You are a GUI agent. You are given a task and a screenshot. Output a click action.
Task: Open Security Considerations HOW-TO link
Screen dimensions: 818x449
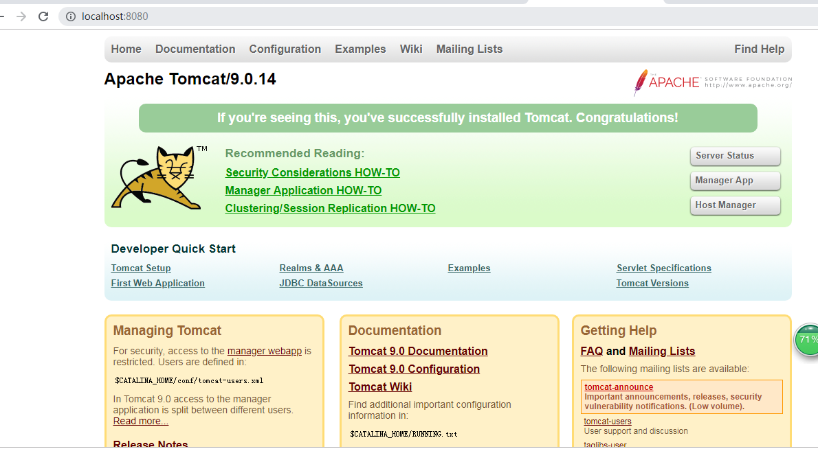[313, 172]
